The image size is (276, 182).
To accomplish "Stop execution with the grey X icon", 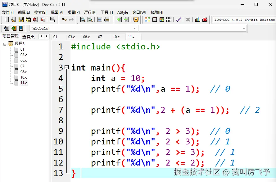I will pyautogui.click(x=188, y=20).
